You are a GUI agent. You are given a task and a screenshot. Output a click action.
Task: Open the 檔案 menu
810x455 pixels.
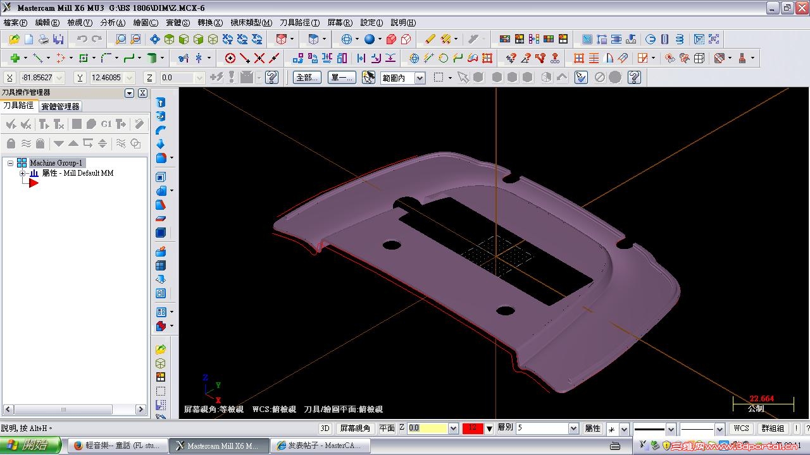point(15,22)
